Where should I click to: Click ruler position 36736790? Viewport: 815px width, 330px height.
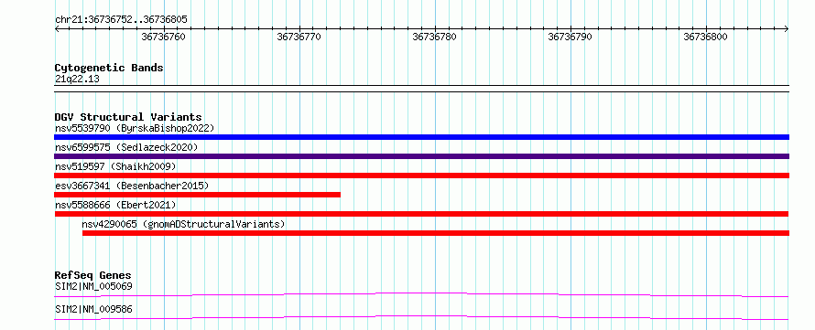point(570,37)
